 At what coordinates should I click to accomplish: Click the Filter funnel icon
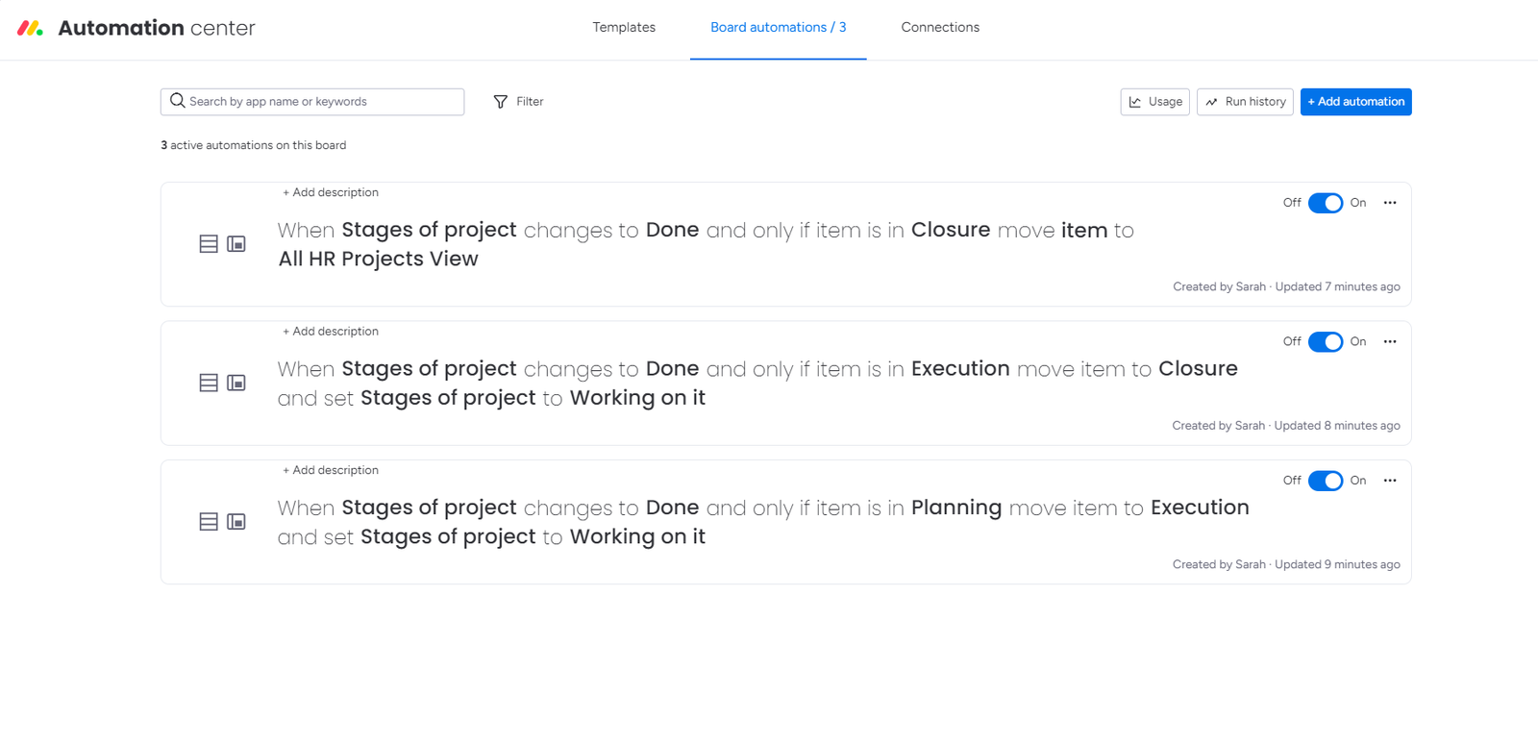tap(501, 102)
